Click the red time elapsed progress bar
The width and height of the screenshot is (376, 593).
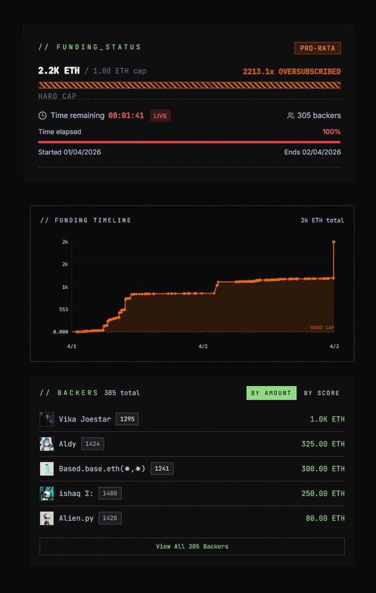(x=189, y=142)
